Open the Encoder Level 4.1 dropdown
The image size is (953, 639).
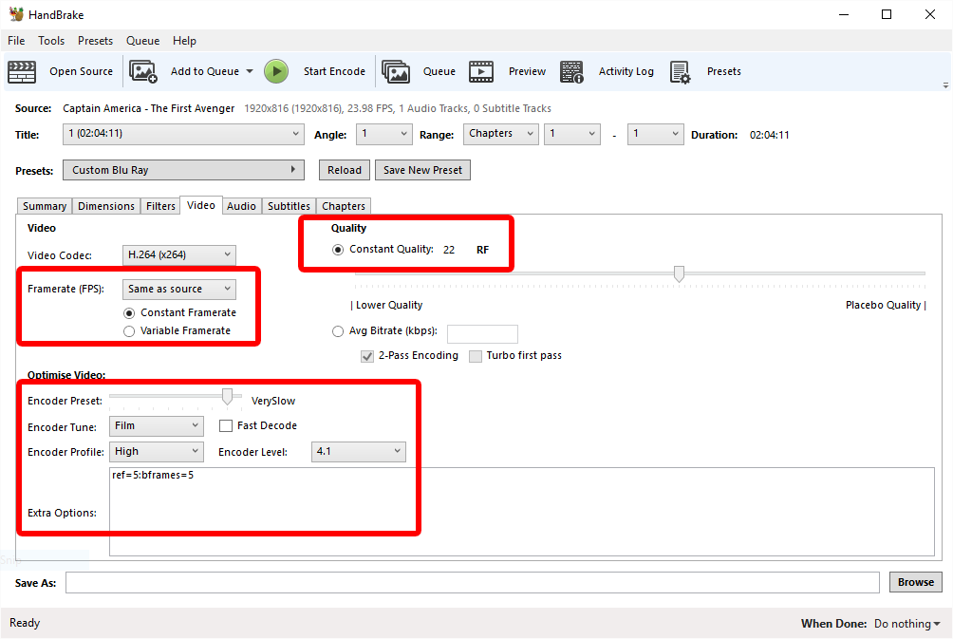pyautogui.click(x=358, y=451)
